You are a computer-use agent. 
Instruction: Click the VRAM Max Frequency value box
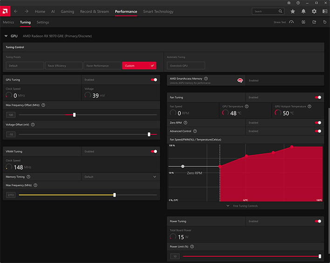pyautogui.click(x=11, y=195)
